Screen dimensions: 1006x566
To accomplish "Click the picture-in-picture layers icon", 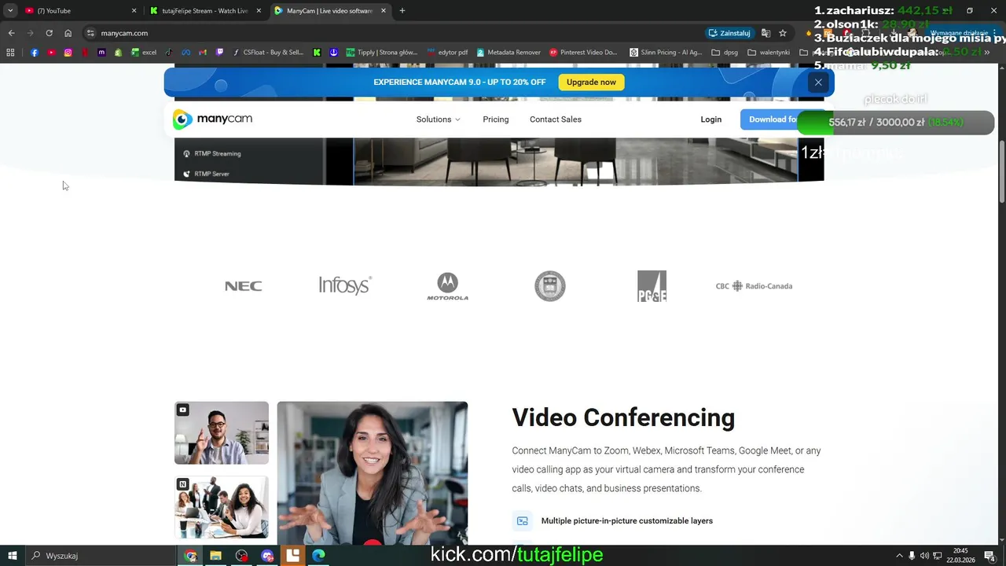I will coord(523,521).
